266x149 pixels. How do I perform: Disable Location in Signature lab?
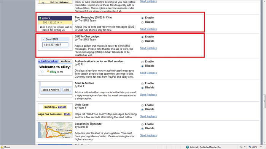point(142,129)
